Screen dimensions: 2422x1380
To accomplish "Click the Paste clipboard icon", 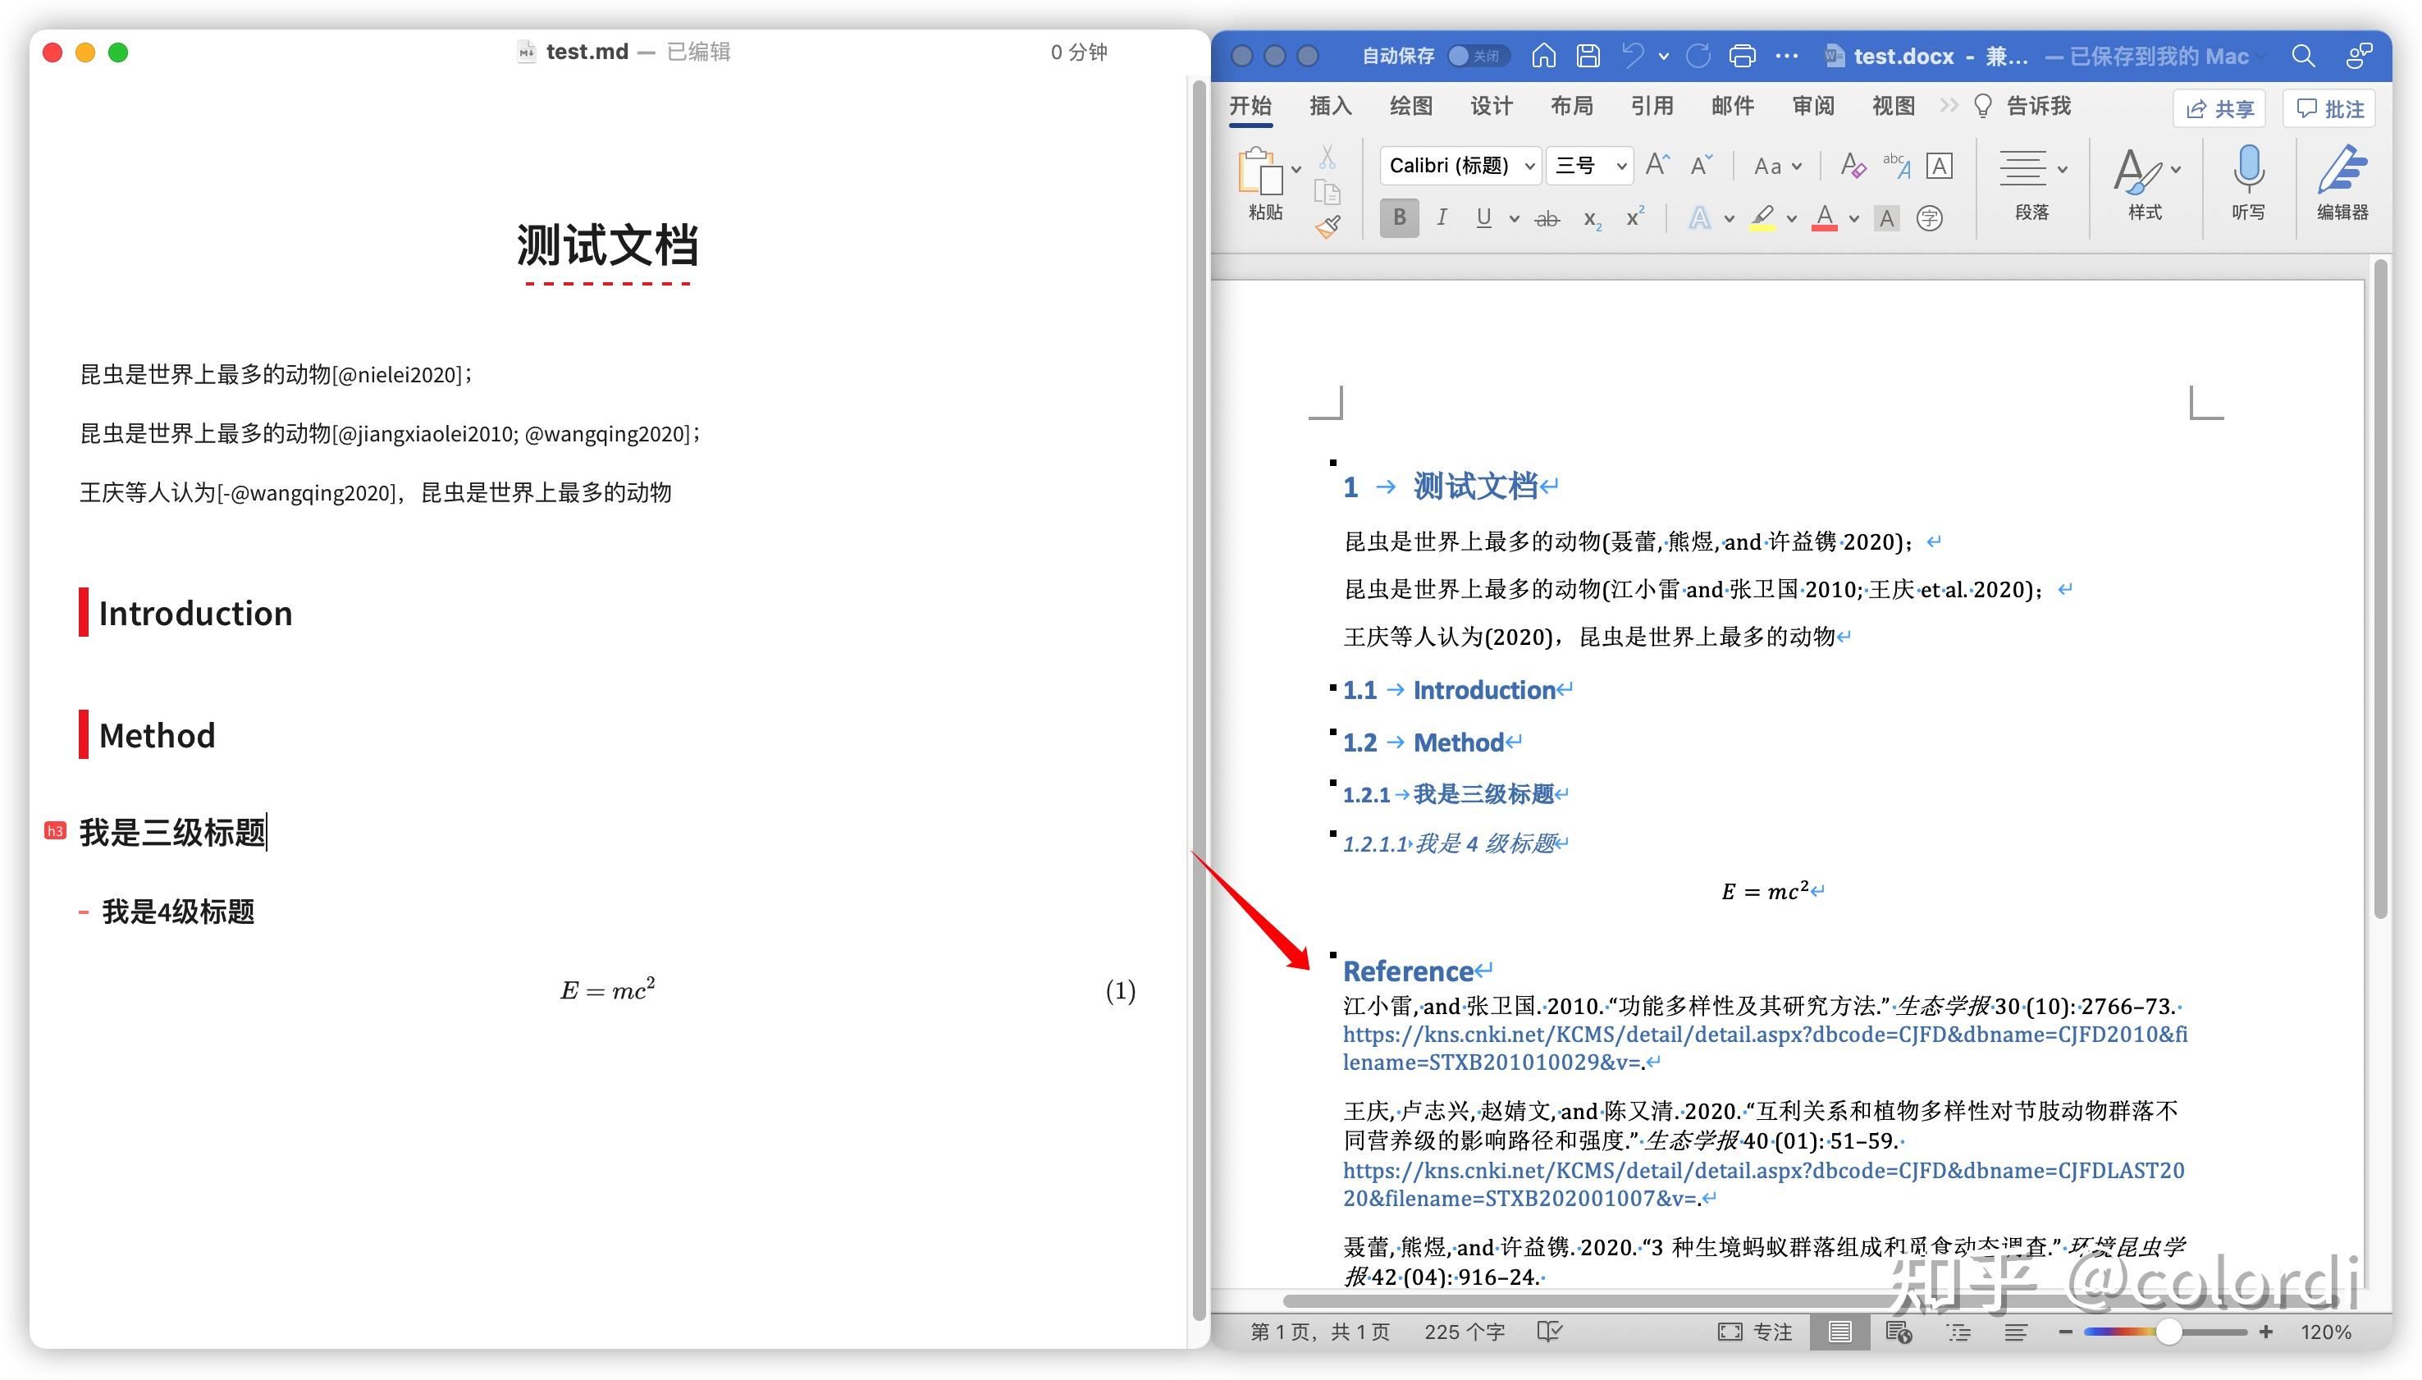I will 1259,171.
